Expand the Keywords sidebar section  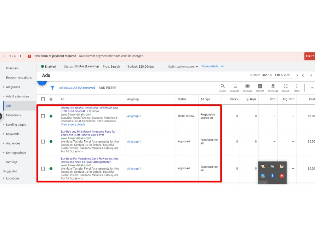point(4,134)
